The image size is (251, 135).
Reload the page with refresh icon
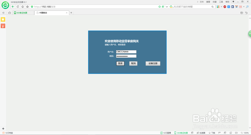[x=18, y=7]
